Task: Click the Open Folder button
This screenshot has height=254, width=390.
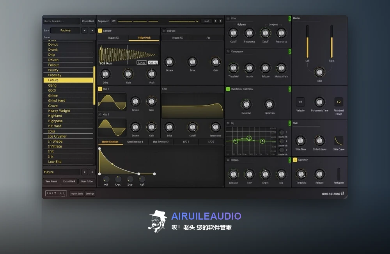Action: coord(87,181)
